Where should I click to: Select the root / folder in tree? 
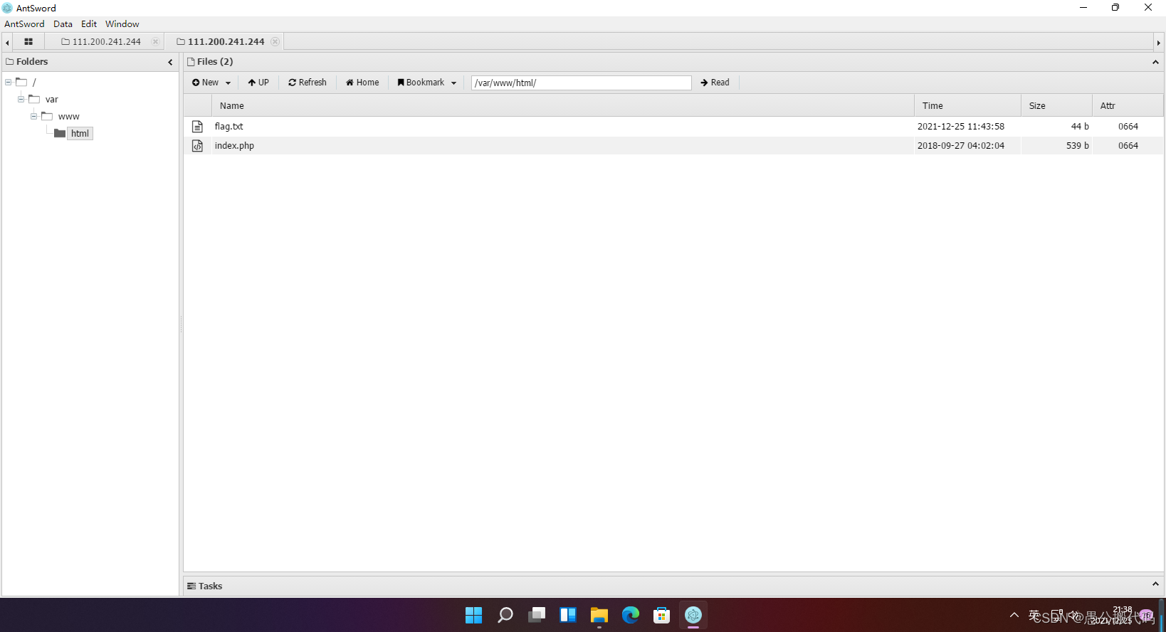click(33, 82)
